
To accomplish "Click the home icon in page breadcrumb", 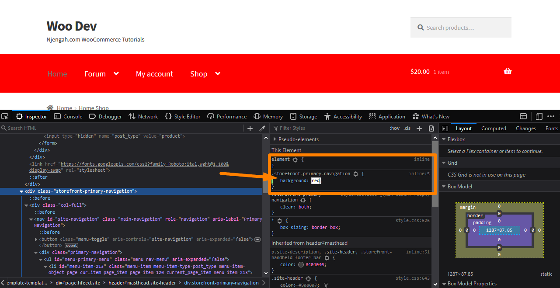I will (x=50, y=108).
